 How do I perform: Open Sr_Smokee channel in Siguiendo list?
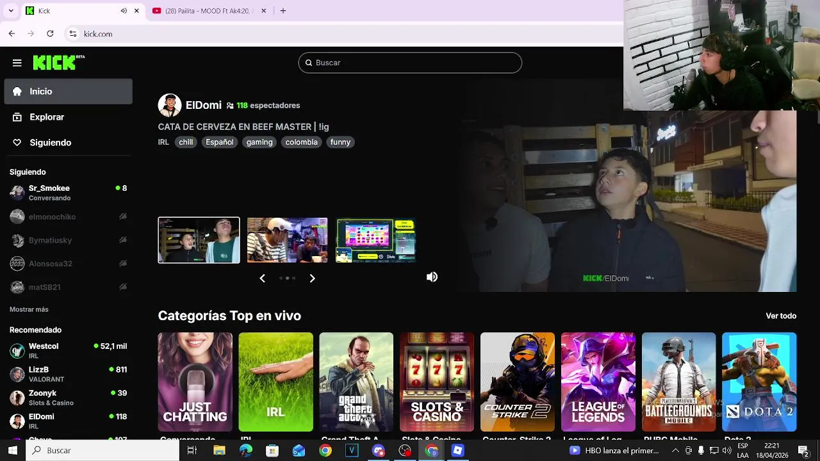pos(69,193)
